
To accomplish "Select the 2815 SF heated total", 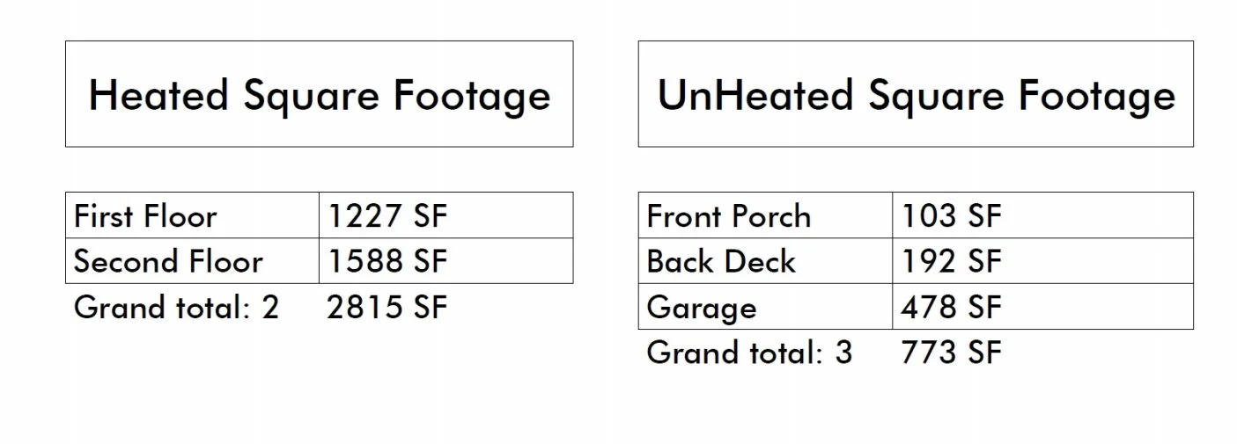I will (387, 308).
